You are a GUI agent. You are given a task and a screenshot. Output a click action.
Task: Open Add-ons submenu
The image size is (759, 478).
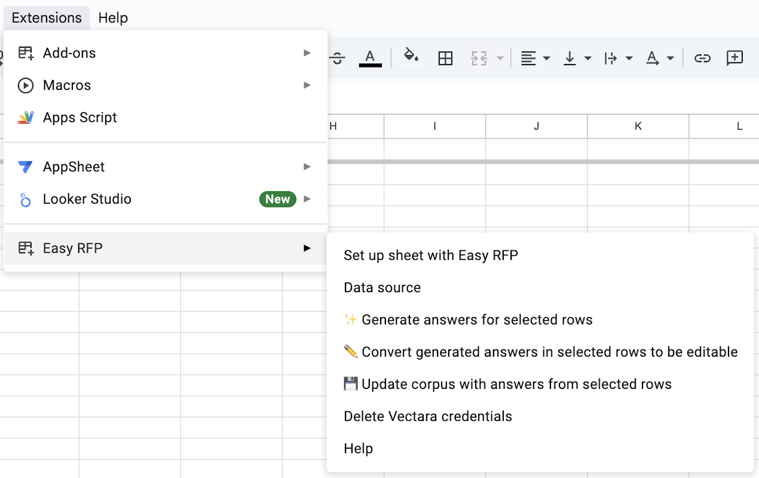tap(166, 53)
